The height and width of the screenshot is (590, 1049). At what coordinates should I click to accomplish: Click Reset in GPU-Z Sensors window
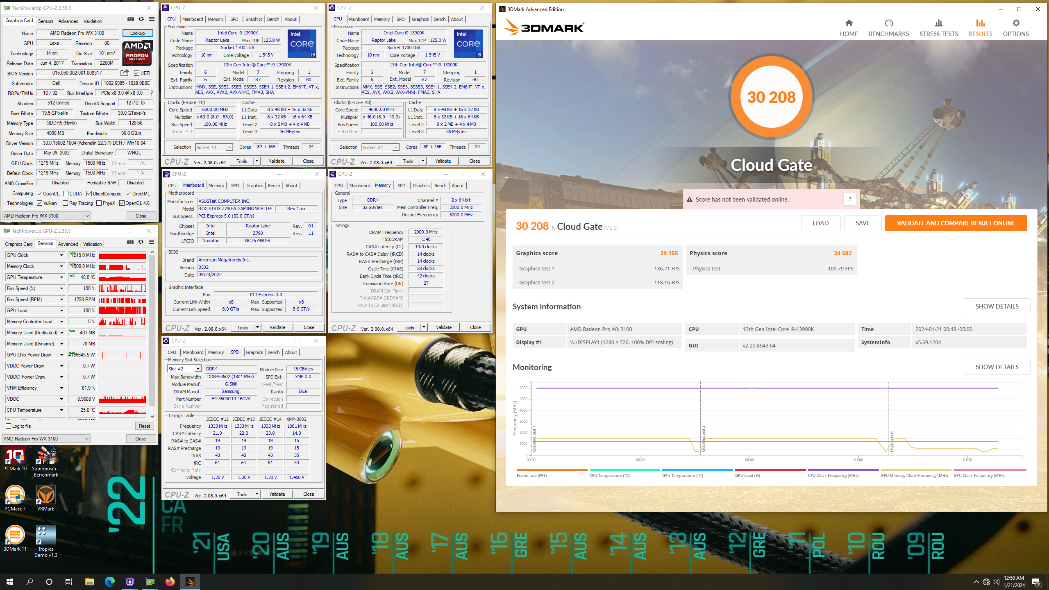(144, 426)
